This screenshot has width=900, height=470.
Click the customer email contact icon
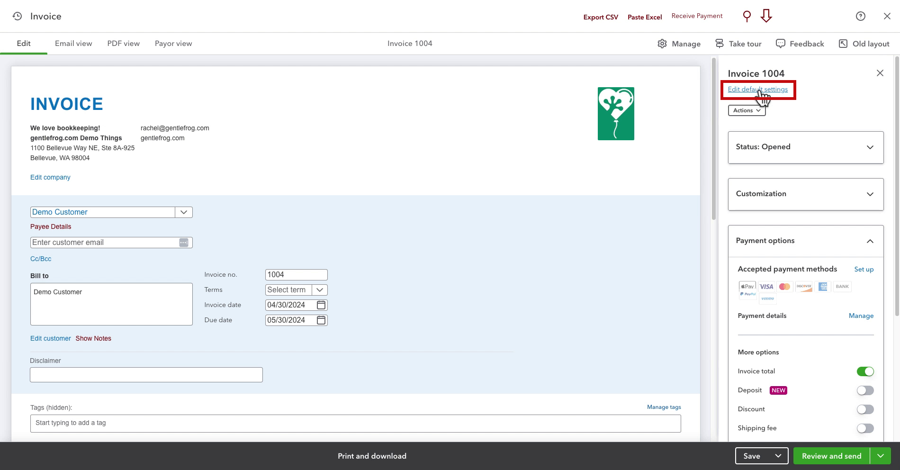point(184,243)
